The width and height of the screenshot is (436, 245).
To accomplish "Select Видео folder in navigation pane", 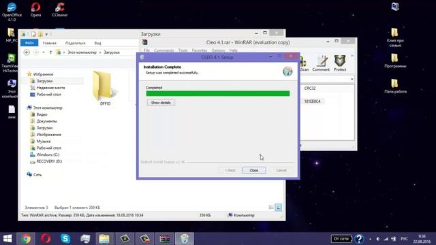I will point(42,114).
